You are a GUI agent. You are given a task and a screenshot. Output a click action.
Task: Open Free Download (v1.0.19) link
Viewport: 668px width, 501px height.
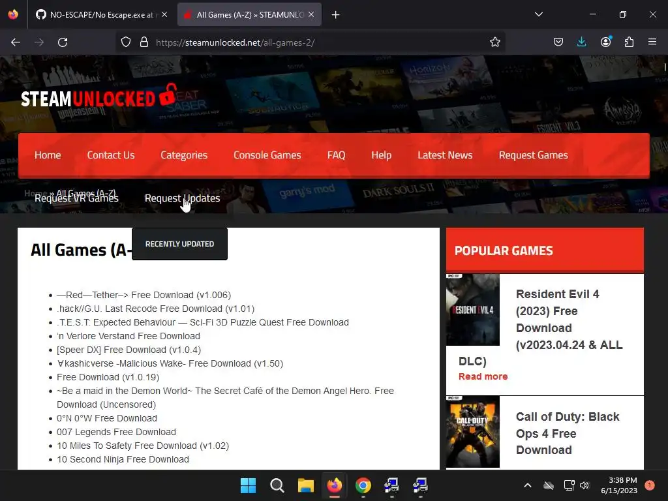(x=108, y=377)
